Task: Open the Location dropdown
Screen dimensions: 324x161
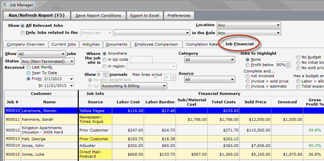Action: click(x=249, y=25)
